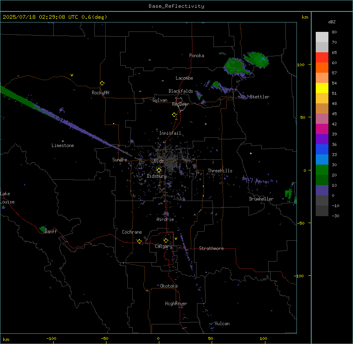Pick the bright green 20-30 dBZ swatch
Viewport: 353px width, 344px height.
tap(322, 170)
